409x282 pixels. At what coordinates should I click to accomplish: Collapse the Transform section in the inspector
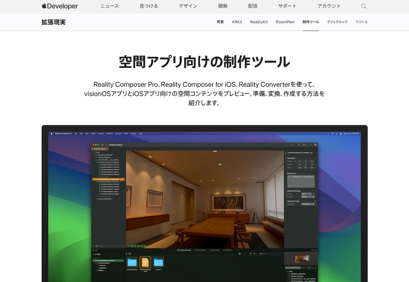tap(286, 158)
